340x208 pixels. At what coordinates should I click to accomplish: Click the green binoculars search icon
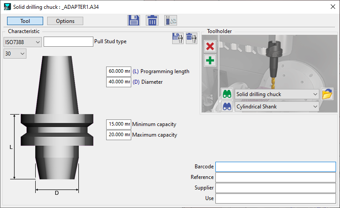tap(227, 94)
